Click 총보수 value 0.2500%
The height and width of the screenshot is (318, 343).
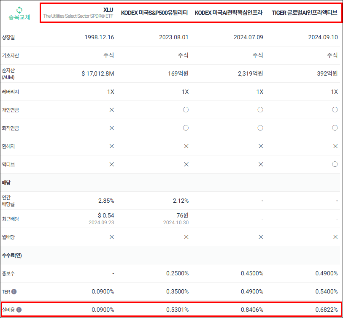pos(177,274)
